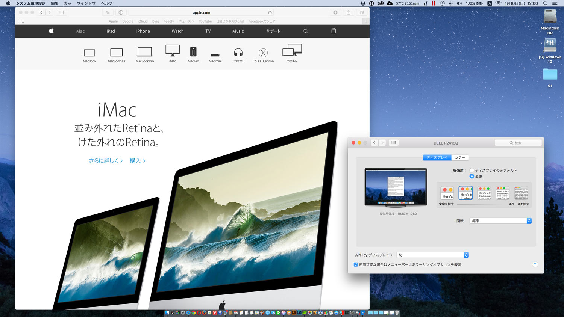Click the apple.com address bar
Screen dimensions: 564x317
coord(201,12)
